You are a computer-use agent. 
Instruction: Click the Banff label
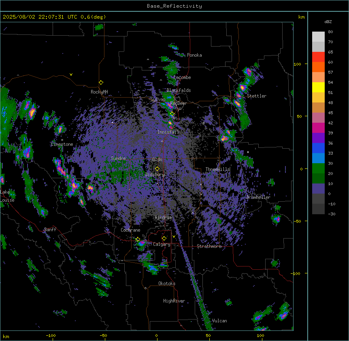[x=50, y=230]
